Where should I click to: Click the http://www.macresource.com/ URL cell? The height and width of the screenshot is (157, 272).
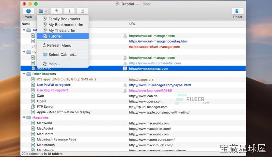(187, 139)
